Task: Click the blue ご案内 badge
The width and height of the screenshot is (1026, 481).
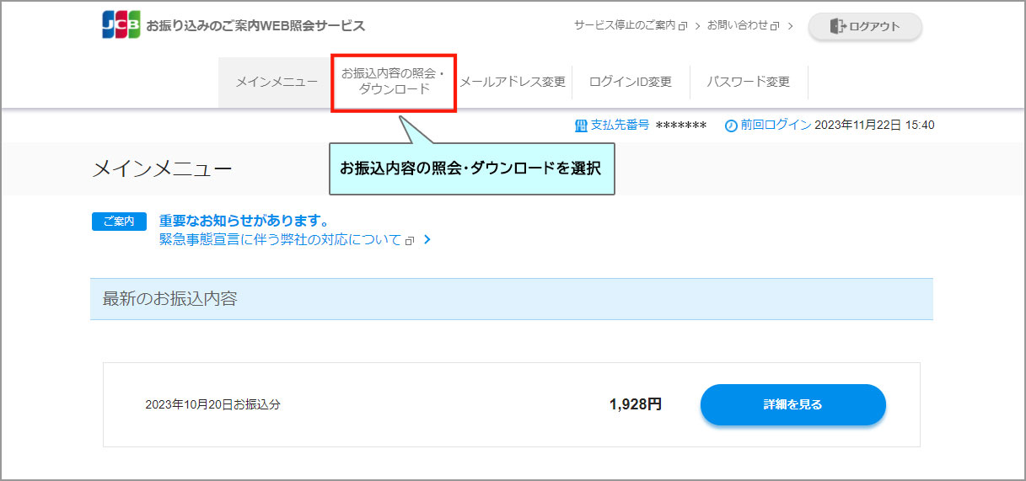Action: (119, 222)
